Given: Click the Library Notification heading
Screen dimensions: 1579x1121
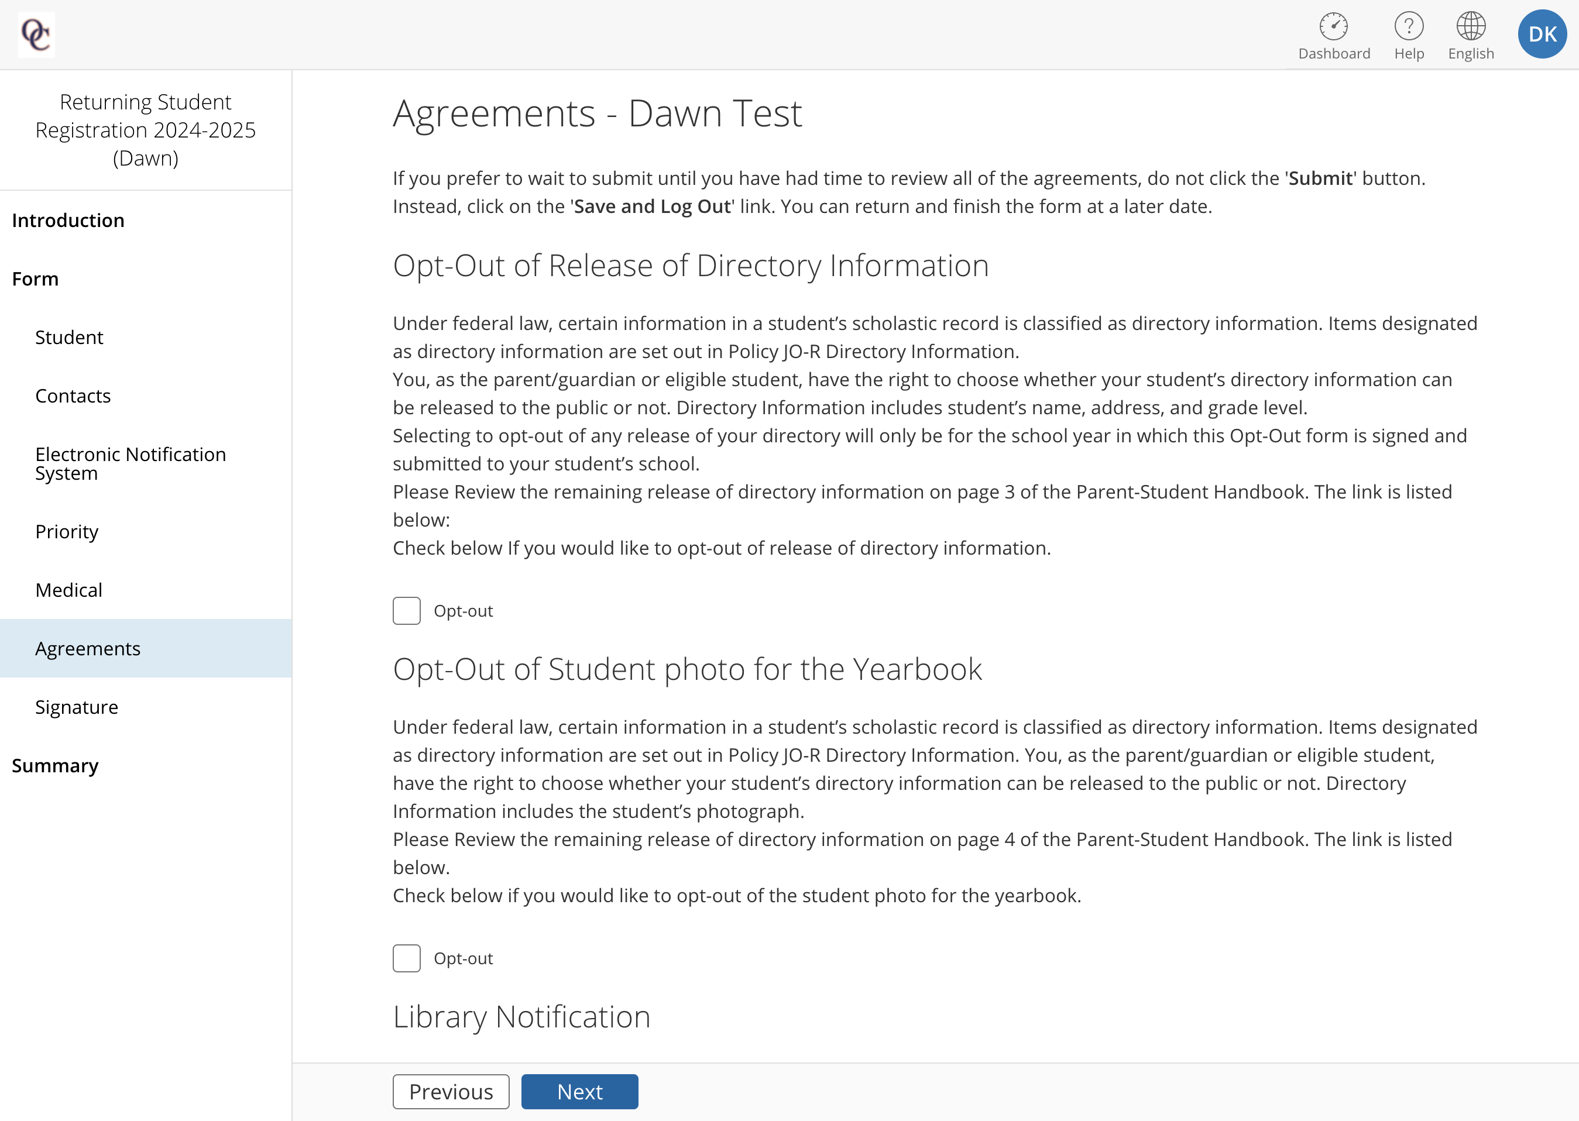Looking at the screenshot, I should [x=521, y=1017].
